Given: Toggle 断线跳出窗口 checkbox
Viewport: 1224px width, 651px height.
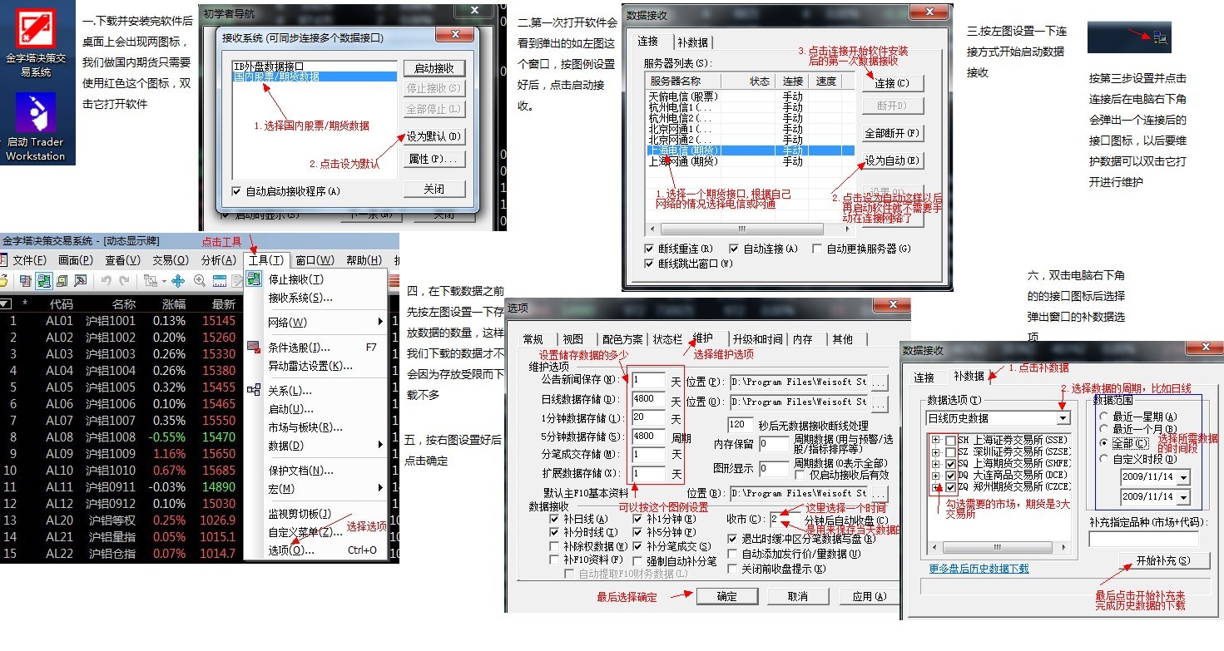Looking at the screenshot, I should point(649,264).
